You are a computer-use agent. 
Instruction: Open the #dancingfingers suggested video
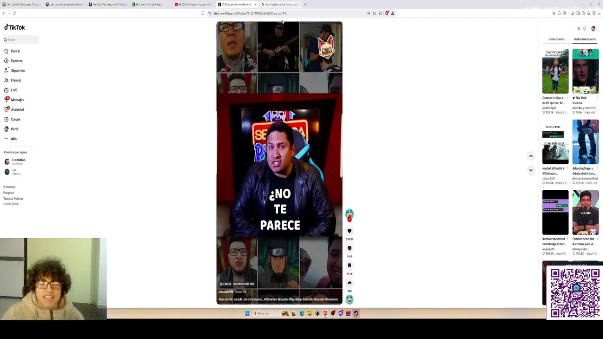586,141
